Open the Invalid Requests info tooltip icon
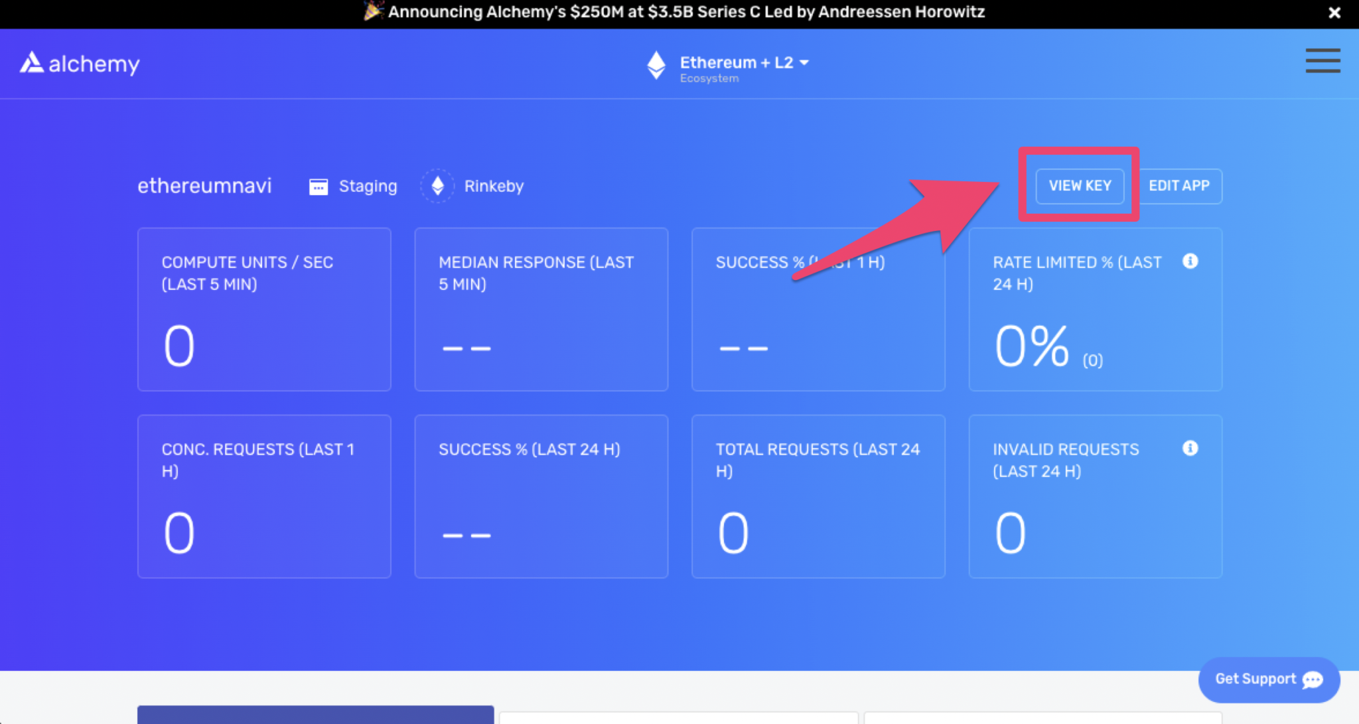Screen dimensions: 1359x724 pyautogui.click(x=1190, y=448)
